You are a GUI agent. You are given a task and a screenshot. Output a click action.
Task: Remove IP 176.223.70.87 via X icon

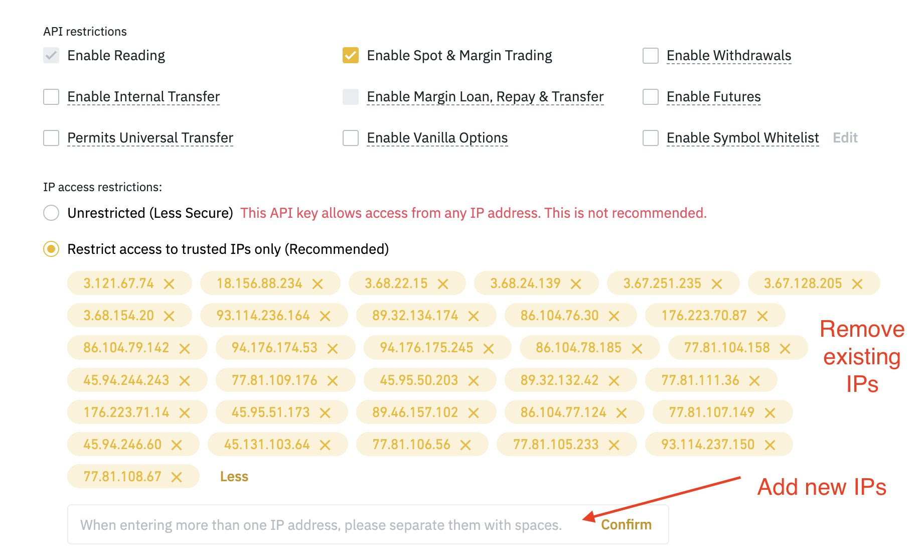tap(762, 316)
